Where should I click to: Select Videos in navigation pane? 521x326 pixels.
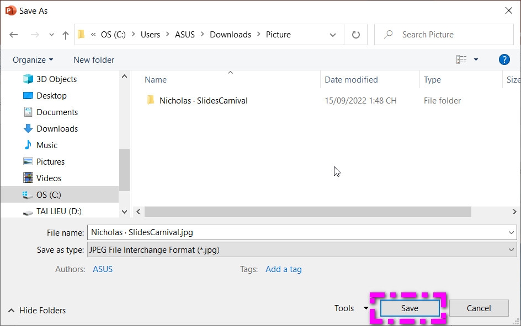[x=49, y=178]
